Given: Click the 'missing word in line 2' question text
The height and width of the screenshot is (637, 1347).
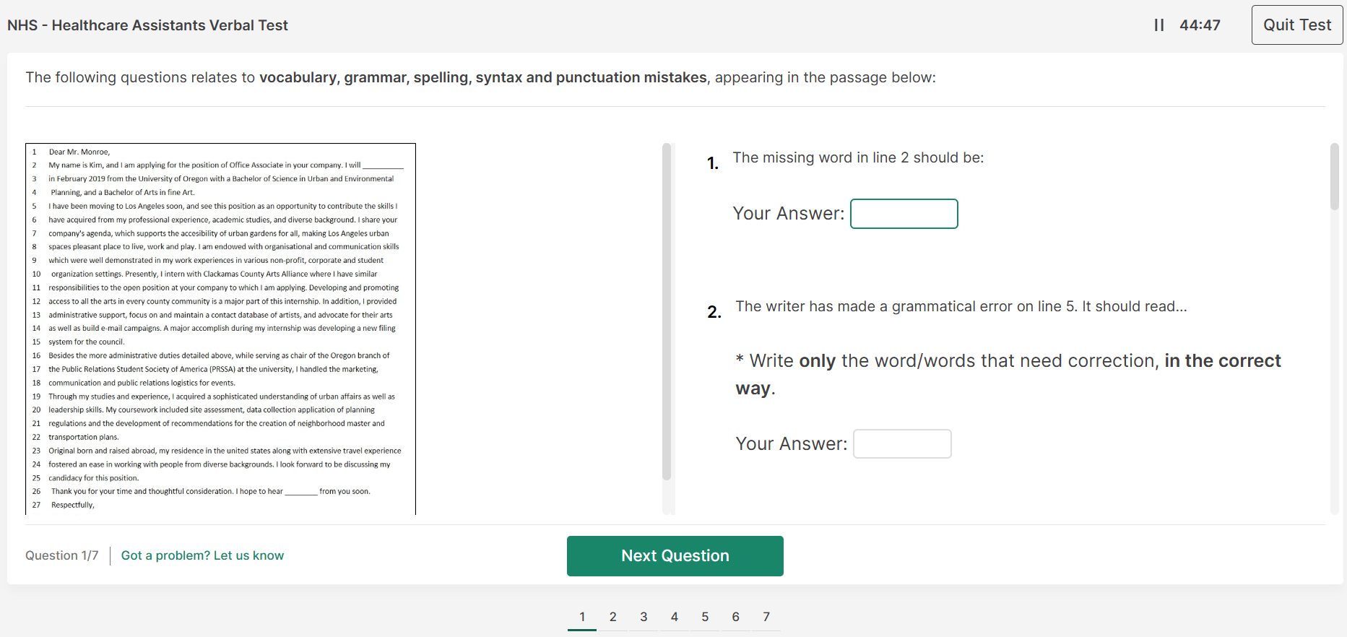Looking at the screenshot, I should tap(857, 157).
